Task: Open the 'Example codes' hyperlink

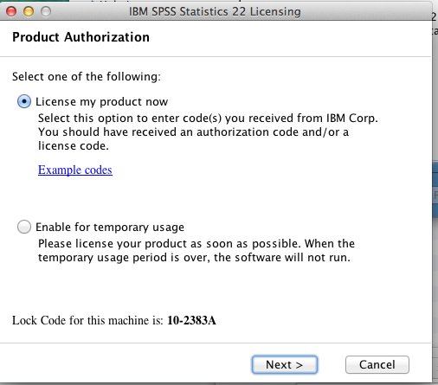Action: pos(75,170)
